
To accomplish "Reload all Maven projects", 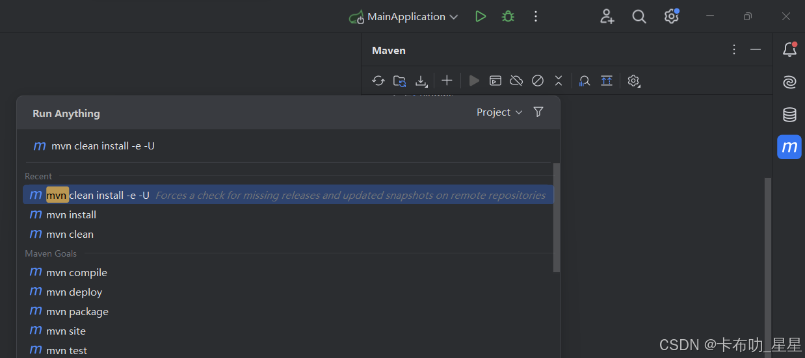I will pyautogui.click(x=378, y=81).
